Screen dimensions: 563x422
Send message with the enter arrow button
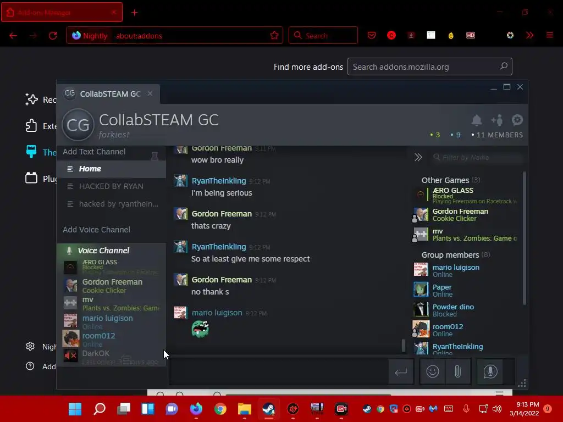pyautogui.click(x=401, y=372)
